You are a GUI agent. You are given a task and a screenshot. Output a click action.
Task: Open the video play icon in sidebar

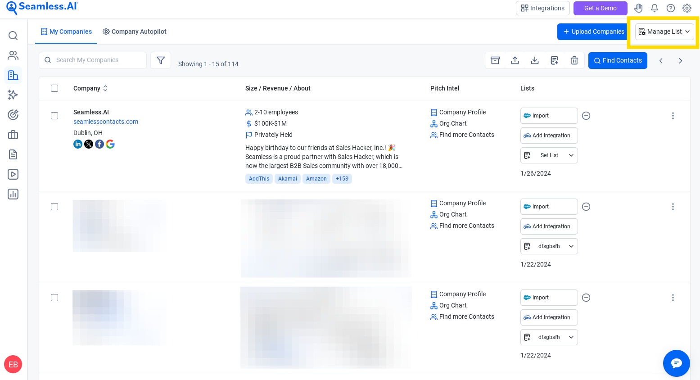pos(13,174)
